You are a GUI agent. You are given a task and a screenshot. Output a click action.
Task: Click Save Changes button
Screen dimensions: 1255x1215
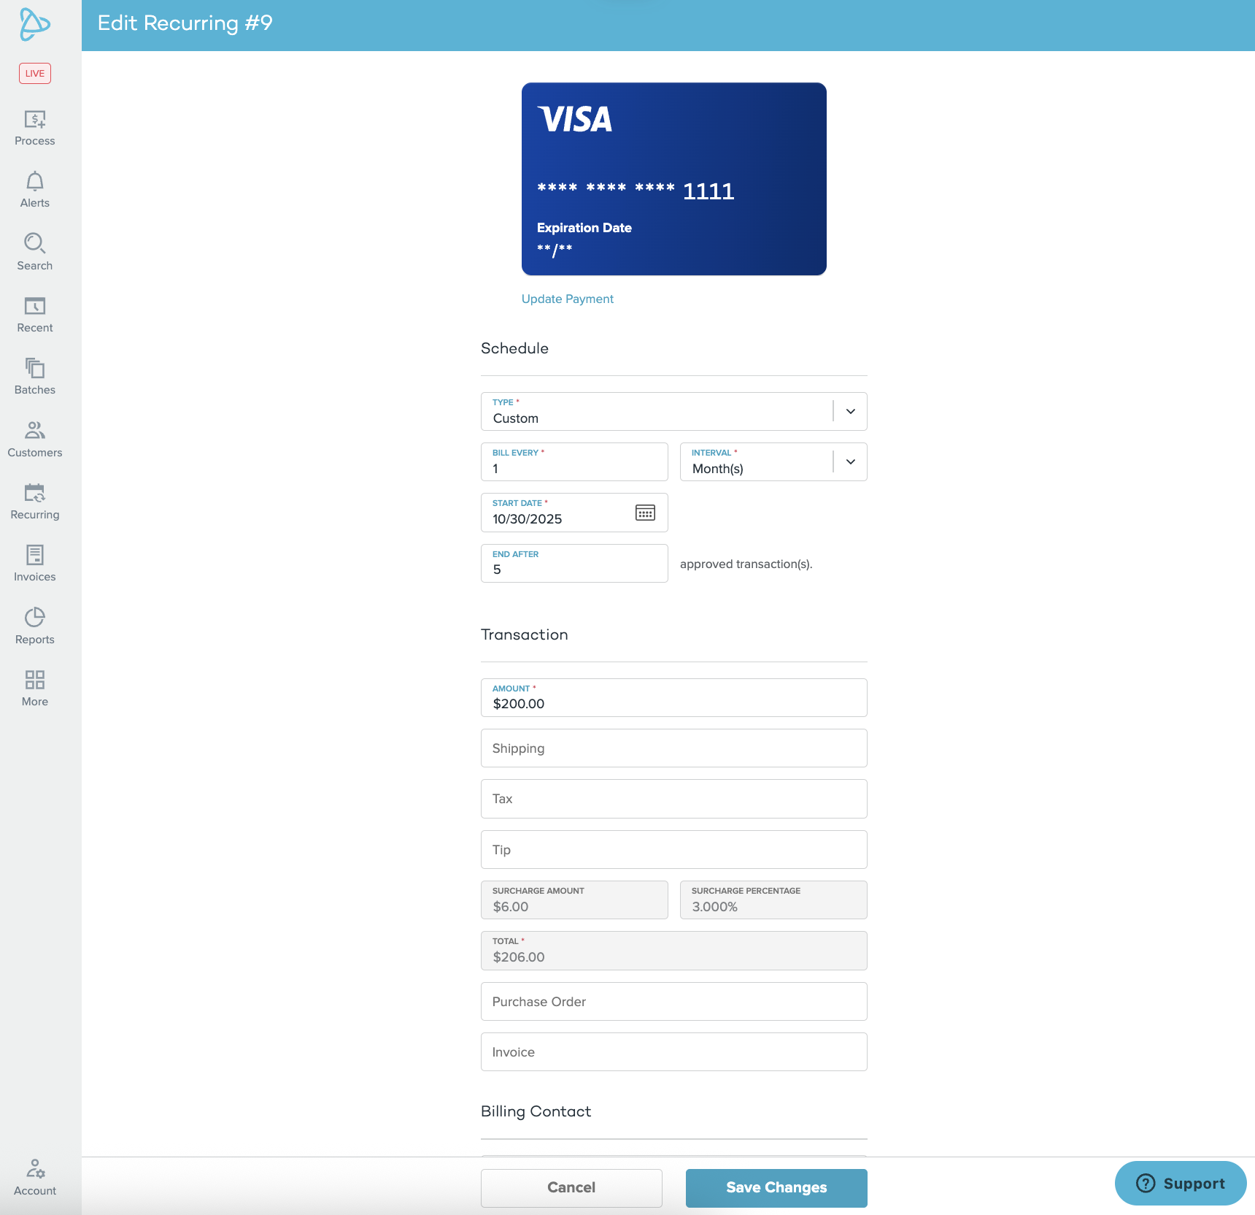tap(776, 1188)
